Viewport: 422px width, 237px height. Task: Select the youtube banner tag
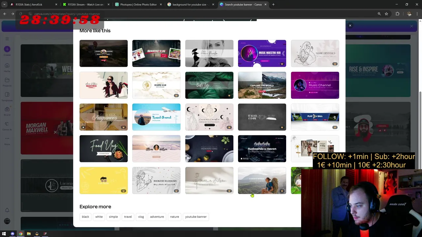196,217
